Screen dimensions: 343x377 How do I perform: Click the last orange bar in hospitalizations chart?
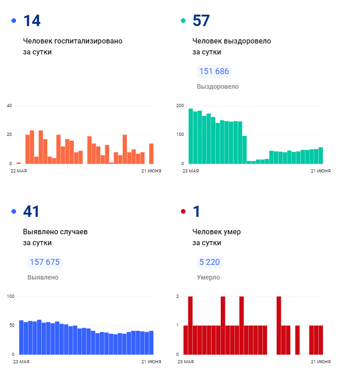click(x=151, y=154)
